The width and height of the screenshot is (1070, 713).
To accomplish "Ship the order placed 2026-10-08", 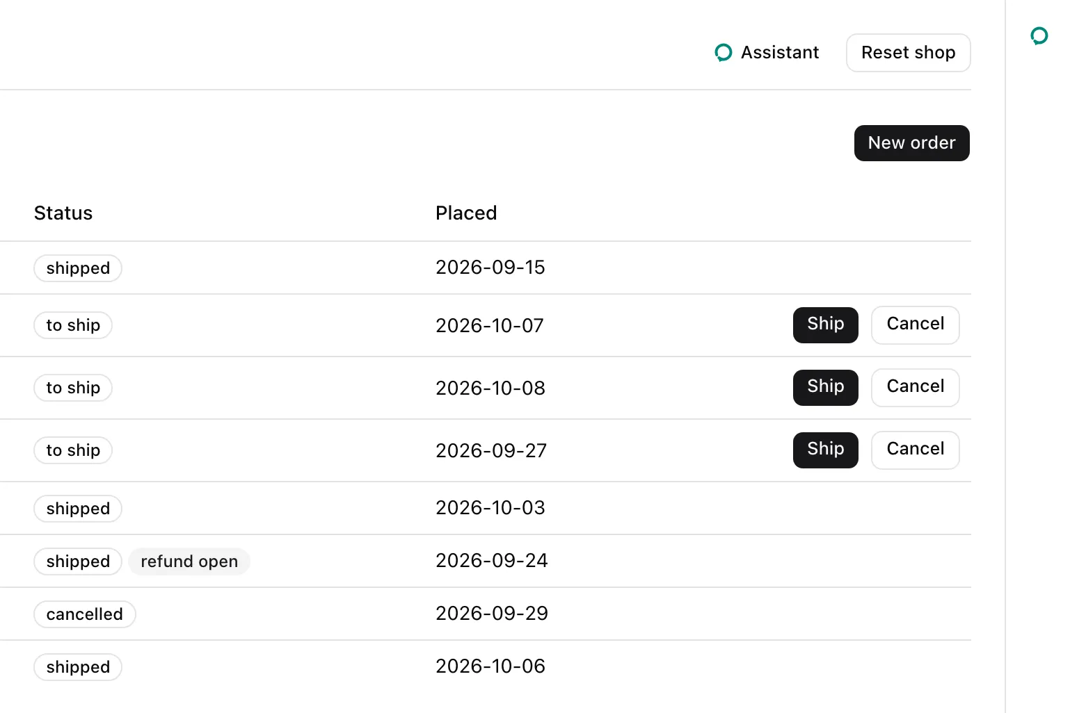I will tap(825, 388).
